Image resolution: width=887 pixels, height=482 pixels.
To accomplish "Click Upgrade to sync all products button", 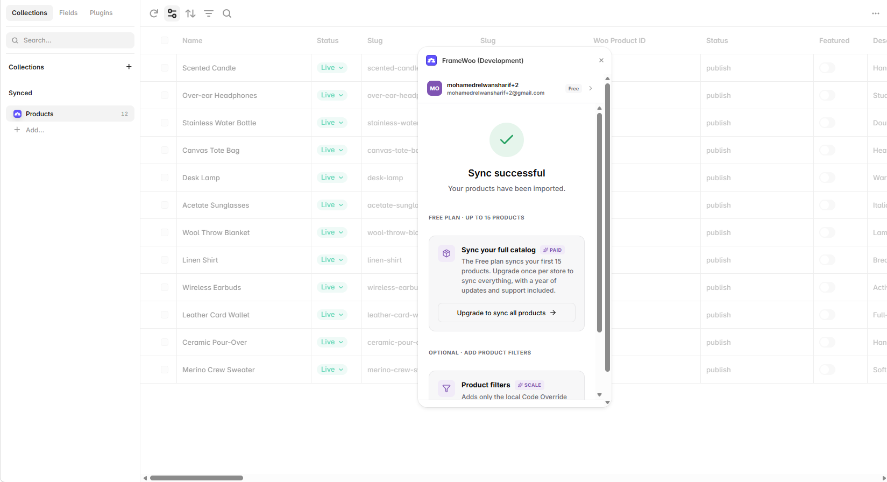I will pos(507,313).
